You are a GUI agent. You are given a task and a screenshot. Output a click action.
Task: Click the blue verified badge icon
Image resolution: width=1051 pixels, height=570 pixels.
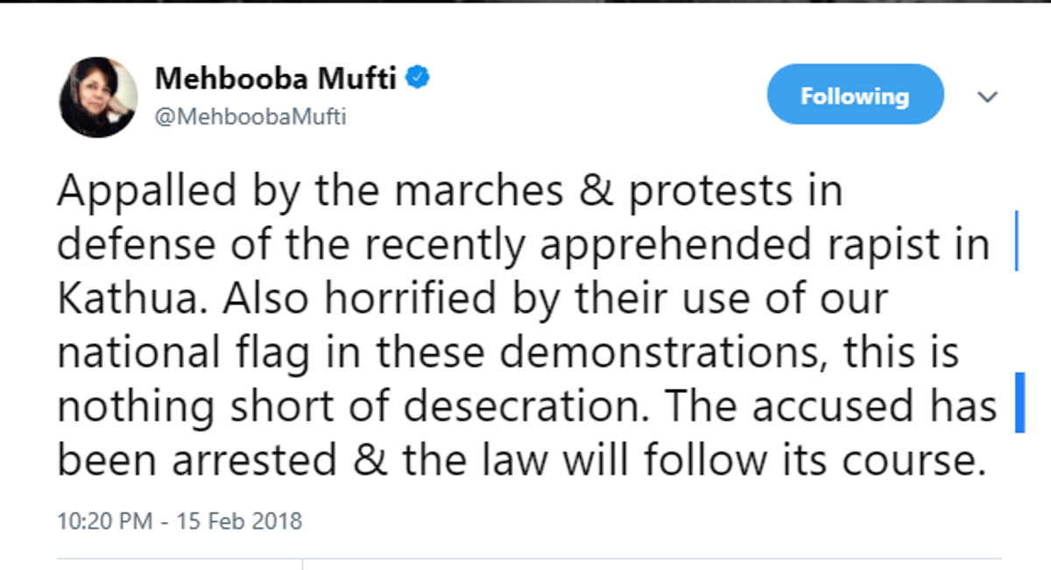click(x=418, y=79)
